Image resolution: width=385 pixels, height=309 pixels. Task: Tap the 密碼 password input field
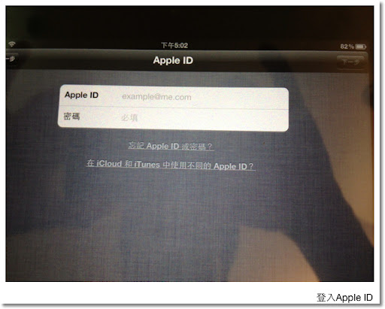(x=174, y=119)
